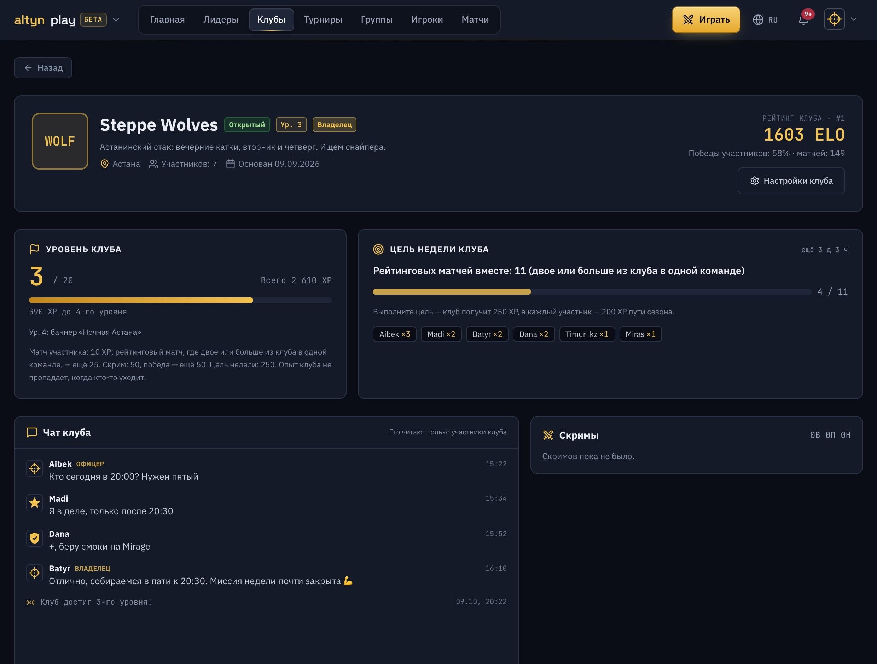Screen dimensions: 877x664
Task: Click the Aibek ×3 contributor chip
Action: tap(395, 334)
